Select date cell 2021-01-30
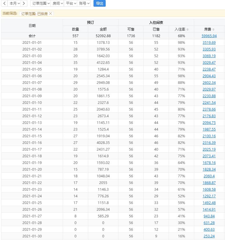Screen dimensions: 225x240 [x=32, y=236]
